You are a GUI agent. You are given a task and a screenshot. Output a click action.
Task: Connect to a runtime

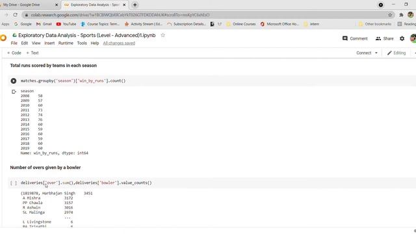[364, 53]
